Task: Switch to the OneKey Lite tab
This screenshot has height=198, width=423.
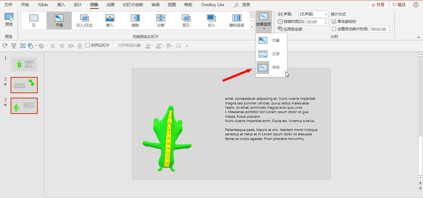Action: coord(213,5)
